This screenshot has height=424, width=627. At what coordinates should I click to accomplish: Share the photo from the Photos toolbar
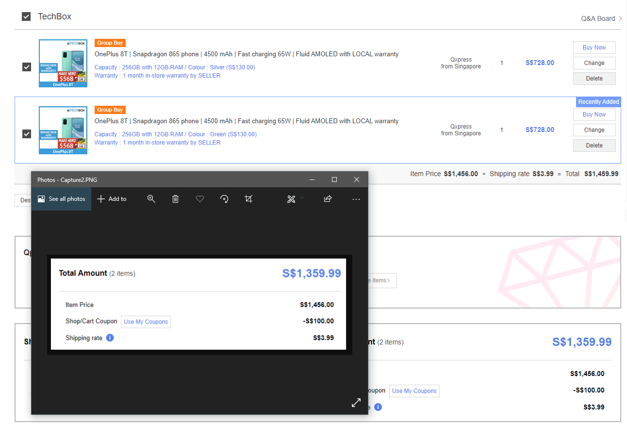(328, 199)
